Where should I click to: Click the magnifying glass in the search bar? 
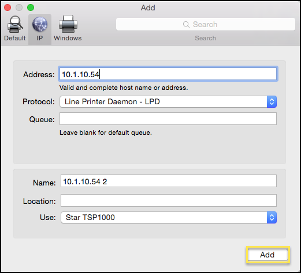pyautogui.click(x=186, y=24)
